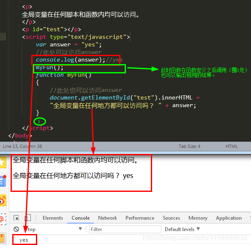Image resolution: width=251 pixels, height=245 pixels.
Task: Click the inspect element picker icon
Action: [x=16, y=218]
